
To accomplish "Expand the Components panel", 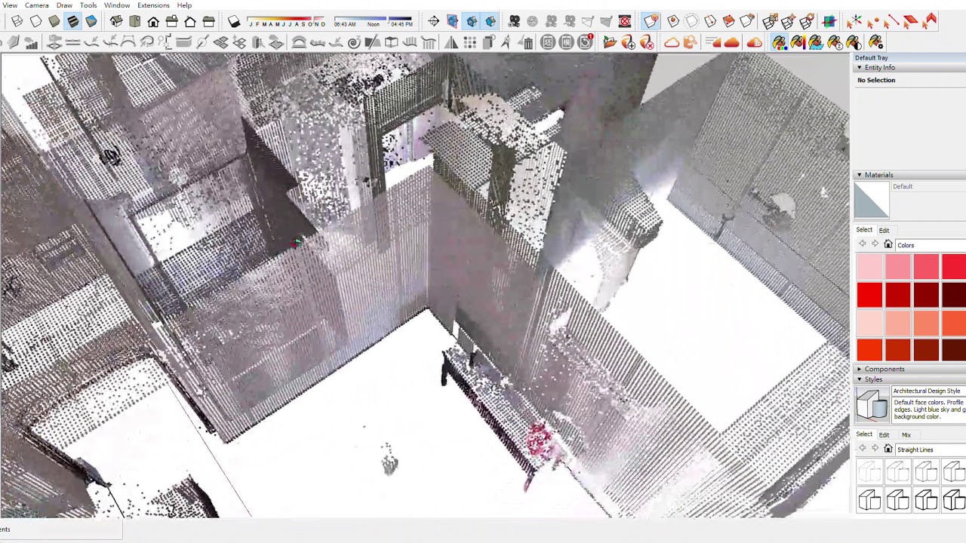I will [x=859, y=370].
